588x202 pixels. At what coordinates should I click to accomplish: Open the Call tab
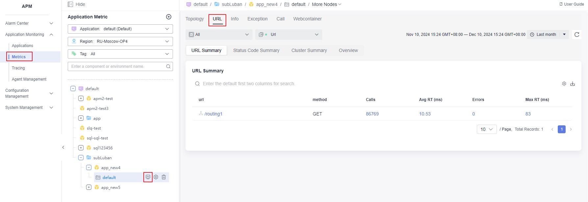(281, 19)
